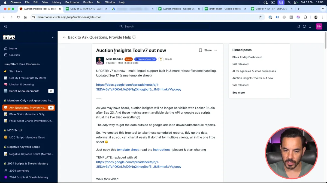Open first docs.google.com spreadsheet copy link

point(139,87)
